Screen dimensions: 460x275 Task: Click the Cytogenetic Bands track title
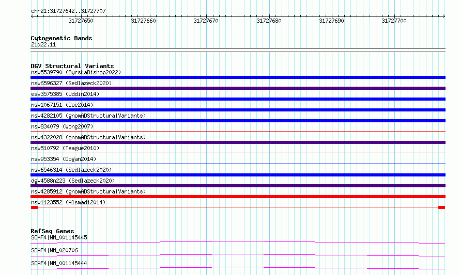(62, 38)
